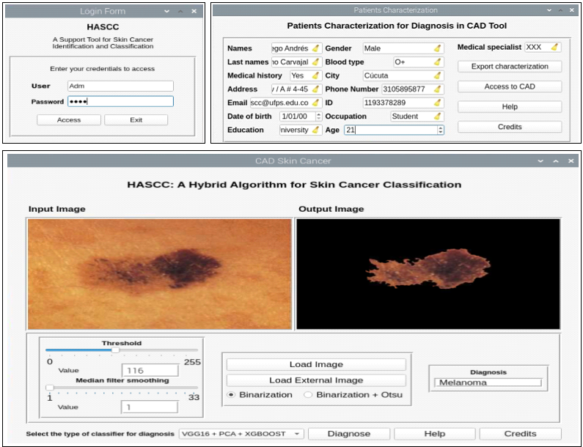583x447 pixels.
Task: Open Credits in Patients Characterization window
Action: click(x=510, y=127)
